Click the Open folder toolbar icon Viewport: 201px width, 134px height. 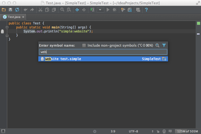coord(4,10)
